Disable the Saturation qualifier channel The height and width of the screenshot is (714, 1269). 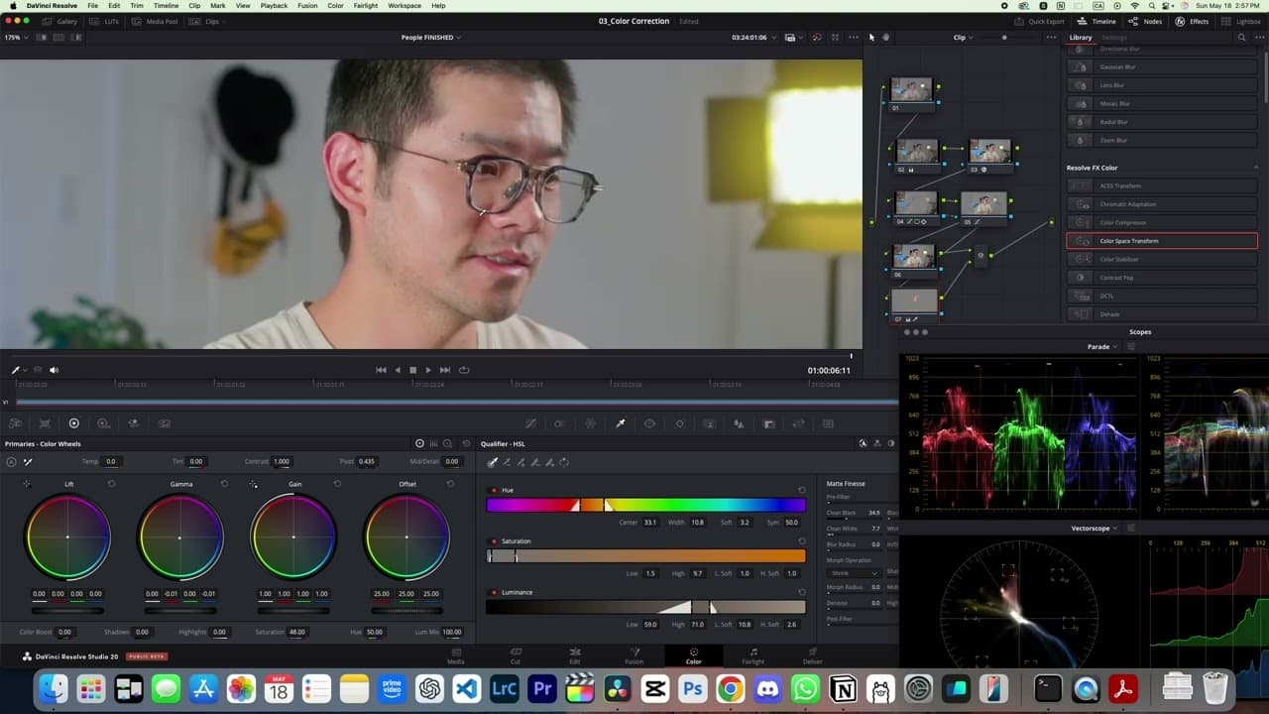click(495, 540)
